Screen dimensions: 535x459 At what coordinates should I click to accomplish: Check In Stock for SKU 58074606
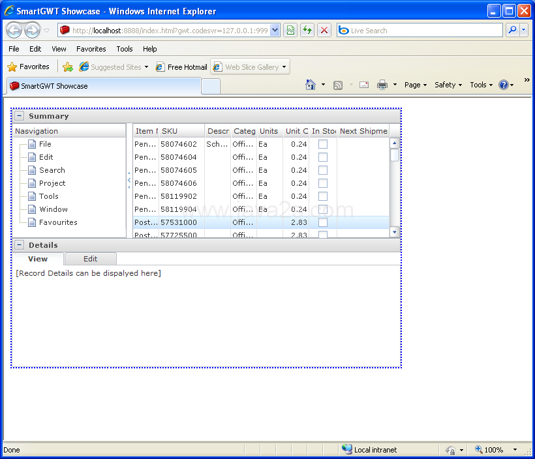pyautogui.click(x=323, y=183)
